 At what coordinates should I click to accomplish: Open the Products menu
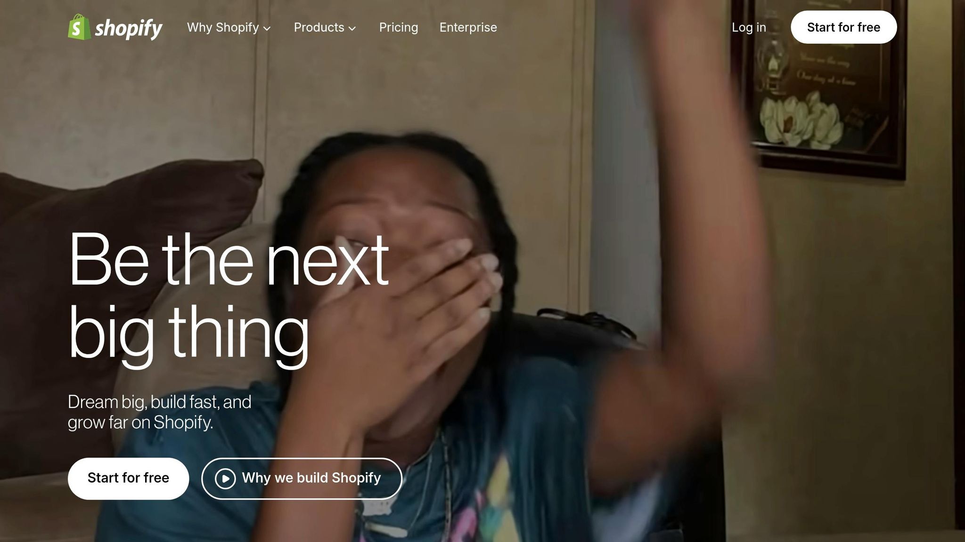325,27
